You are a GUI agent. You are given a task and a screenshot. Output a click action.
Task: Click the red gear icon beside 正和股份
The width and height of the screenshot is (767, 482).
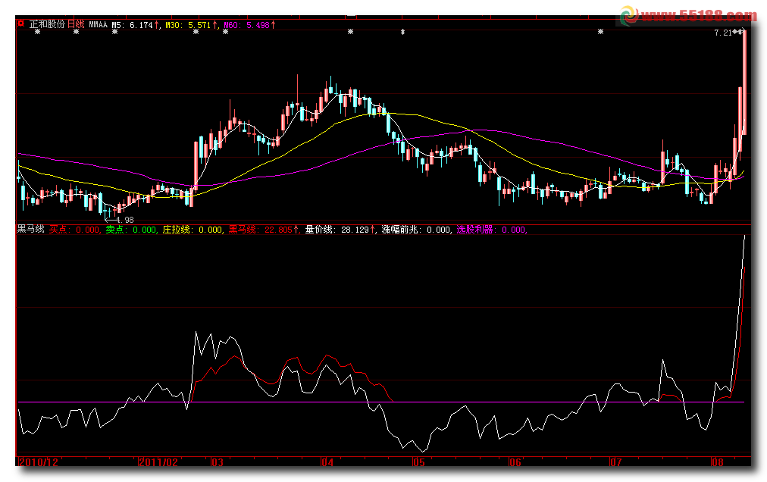[x=20, y=23]
